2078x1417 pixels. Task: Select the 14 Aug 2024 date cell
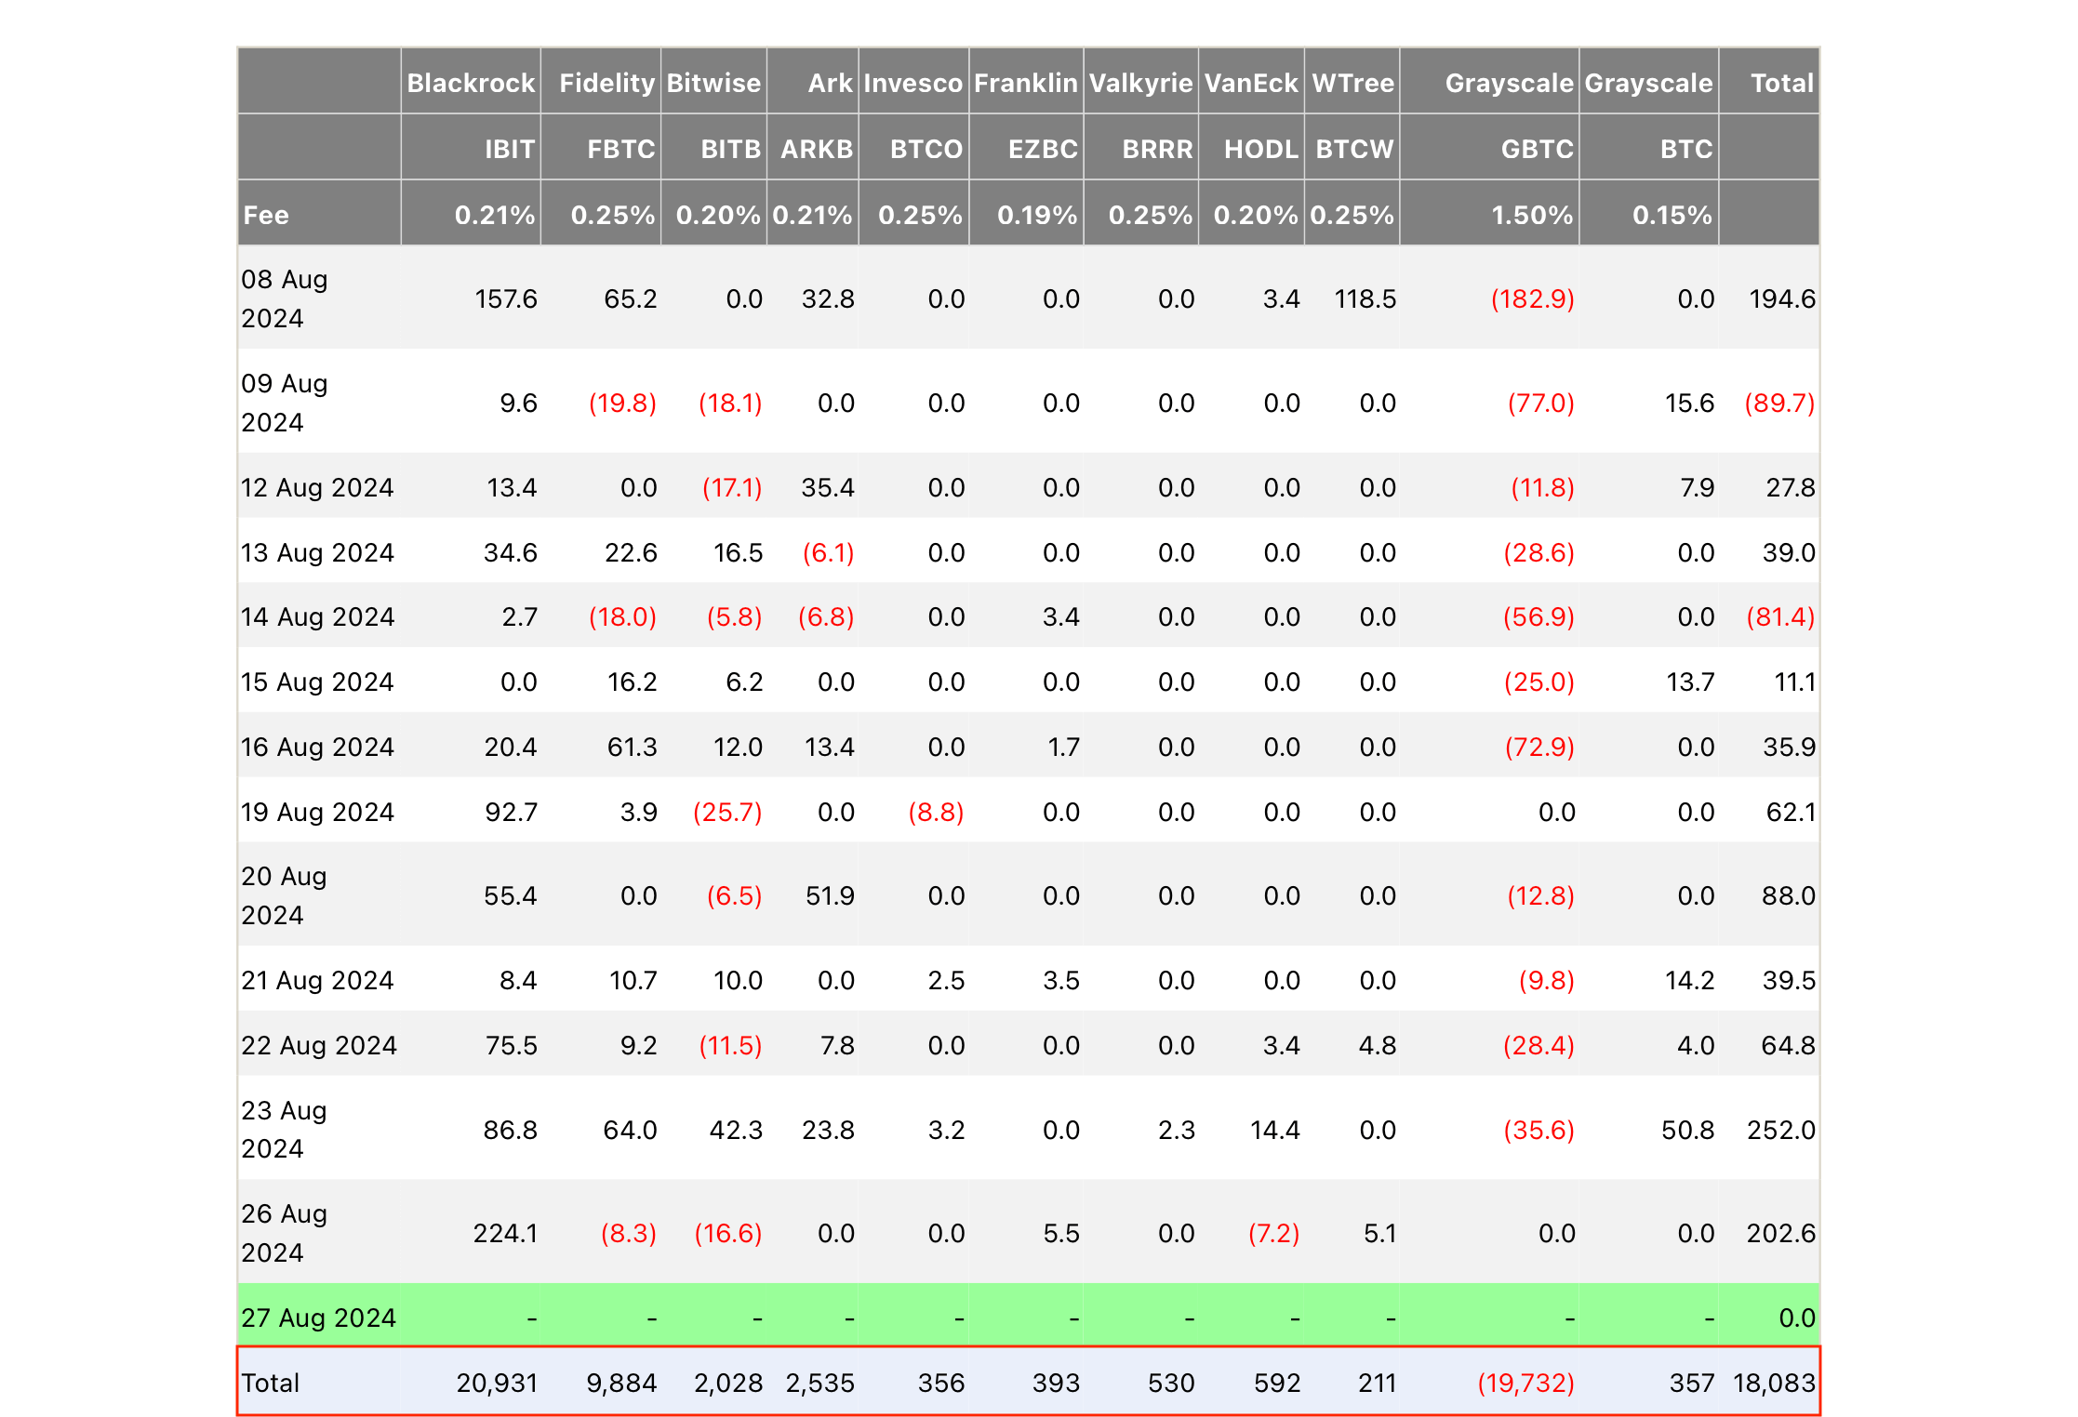317,616
